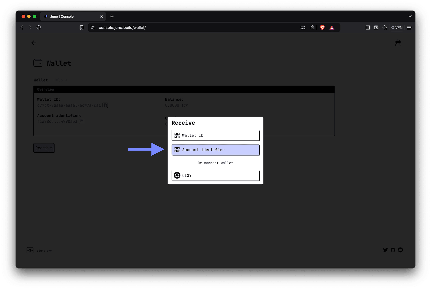Connect wallet with the OISY button

click(x=215, y=175)
